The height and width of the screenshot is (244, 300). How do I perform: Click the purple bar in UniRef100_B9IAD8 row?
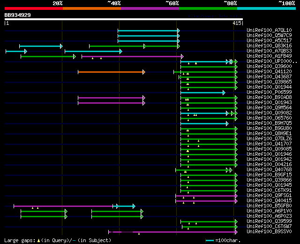(112, 98)
